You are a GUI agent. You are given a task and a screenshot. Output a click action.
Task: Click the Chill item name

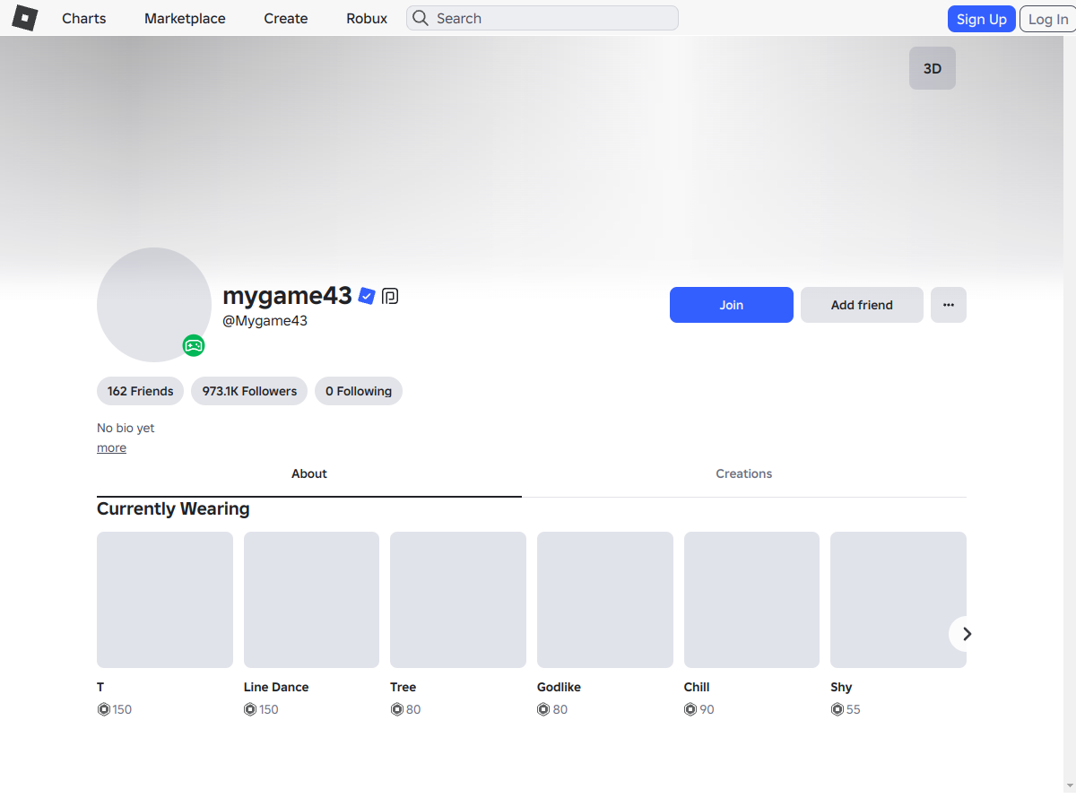697,687
